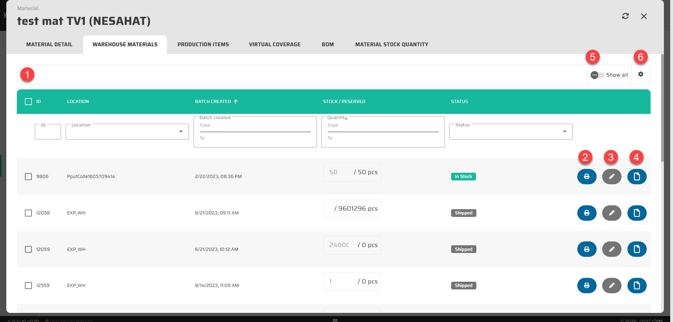Viewport: 673px width, 322px height.
Task: Select checkbox for row 12059
Action: [x=28, y=249]
